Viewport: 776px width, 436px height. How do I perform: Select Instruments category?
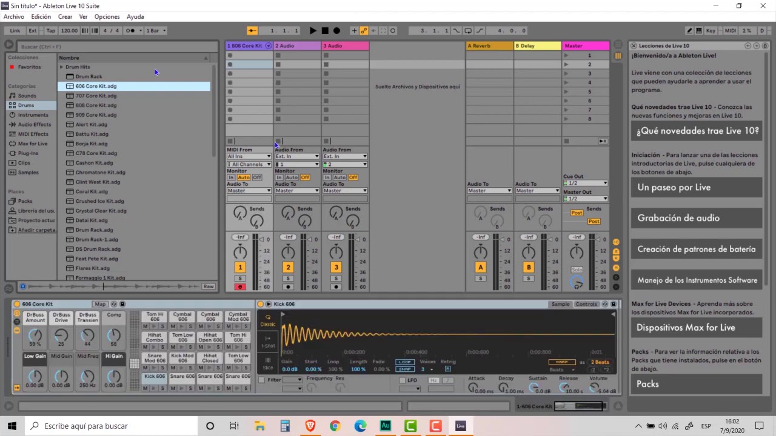coord(33,115)
